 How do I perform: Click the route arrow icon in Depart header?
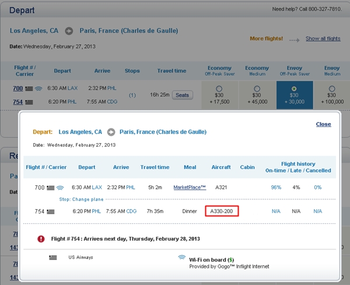coord(69,31)
